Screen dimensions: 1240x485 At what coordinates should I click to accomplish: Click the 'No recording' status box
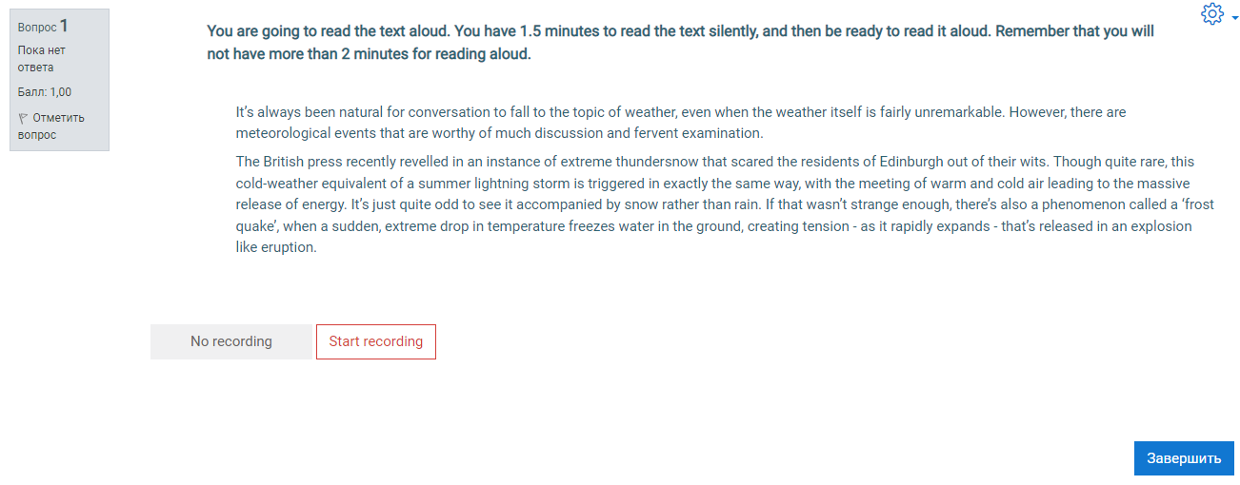(231, 341)
